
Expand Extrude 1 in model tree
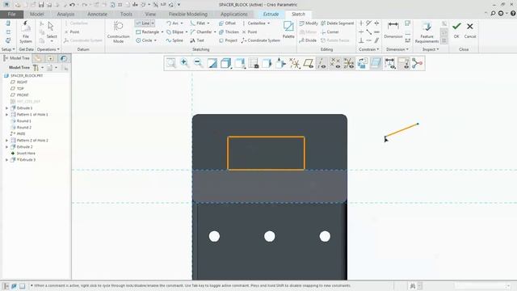pos(7,108)
